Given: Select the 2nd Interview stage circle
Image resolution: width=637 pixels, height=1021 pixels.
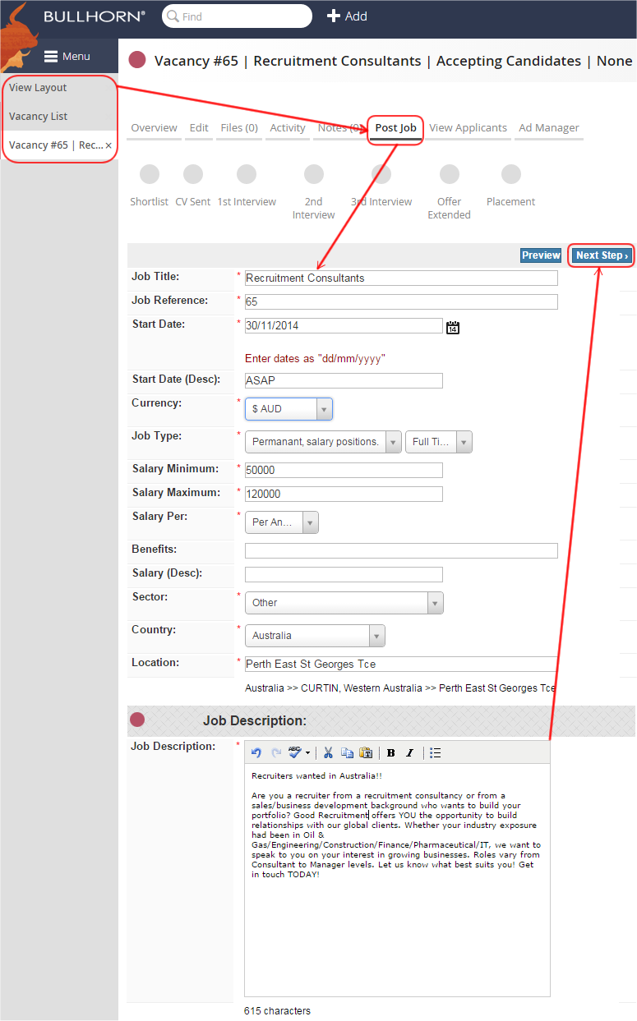Looking at the screenshot, I should [x=314, y=174].
